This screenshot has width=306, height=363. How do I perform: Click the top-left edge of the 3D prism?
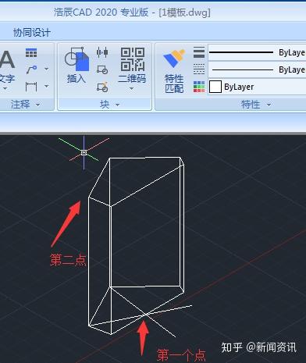tap(99, 177)
